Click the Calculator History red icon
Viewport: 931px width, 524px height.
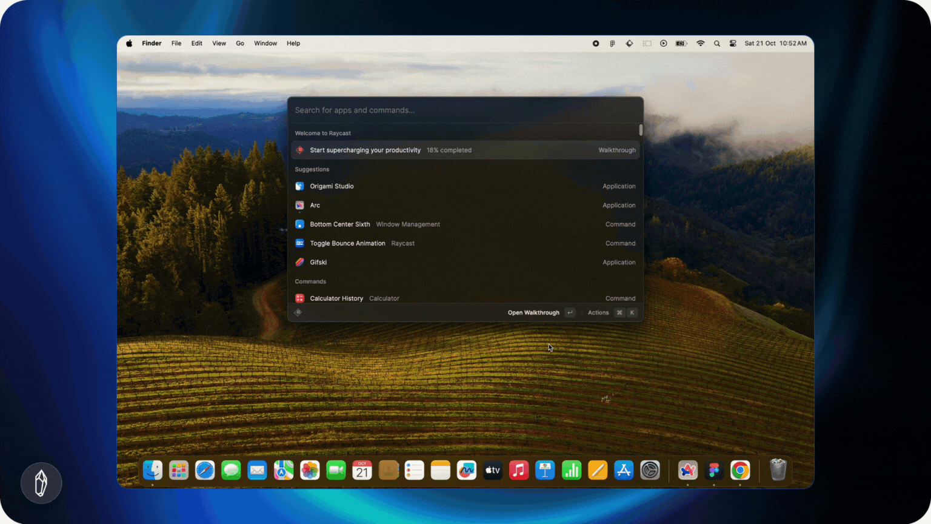coord(299,298)
